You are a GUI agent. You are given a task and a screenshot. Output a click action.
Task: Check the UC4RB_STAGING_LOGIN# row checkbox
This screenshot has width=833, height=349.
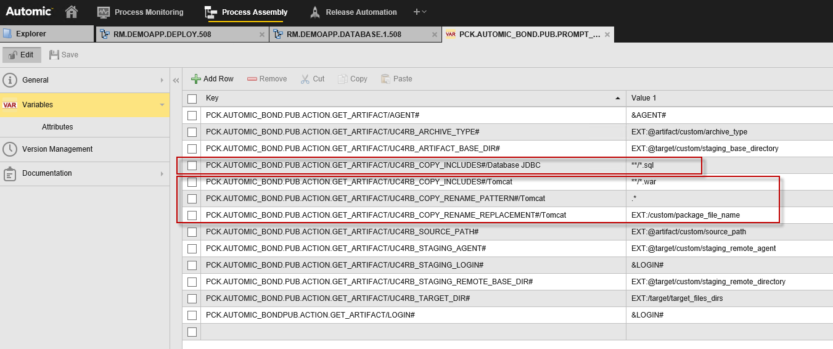coord(192,265)
